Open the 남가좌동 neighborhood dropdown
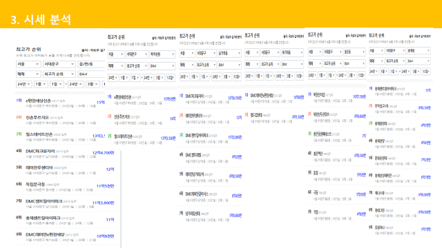Screen dimensions: 442x248 tap(229, 53)
